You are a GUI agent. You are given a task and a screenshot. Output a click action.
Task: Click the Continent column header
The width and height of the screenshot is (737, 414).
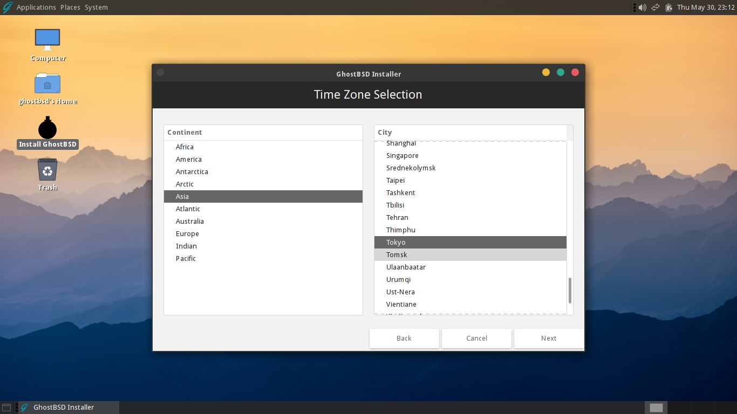coord(263,133)
